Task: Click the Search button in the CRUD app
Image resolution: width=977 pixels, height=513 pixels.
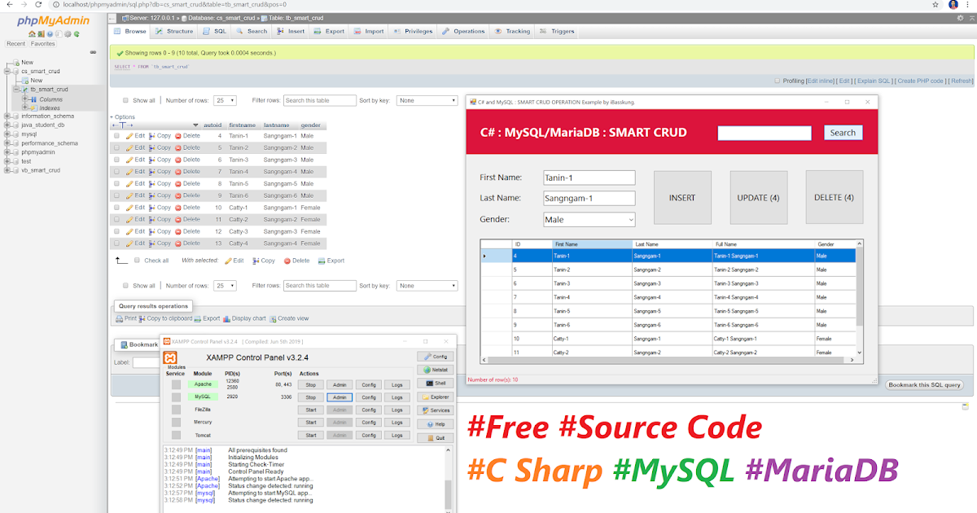Action: coord(843,132)
